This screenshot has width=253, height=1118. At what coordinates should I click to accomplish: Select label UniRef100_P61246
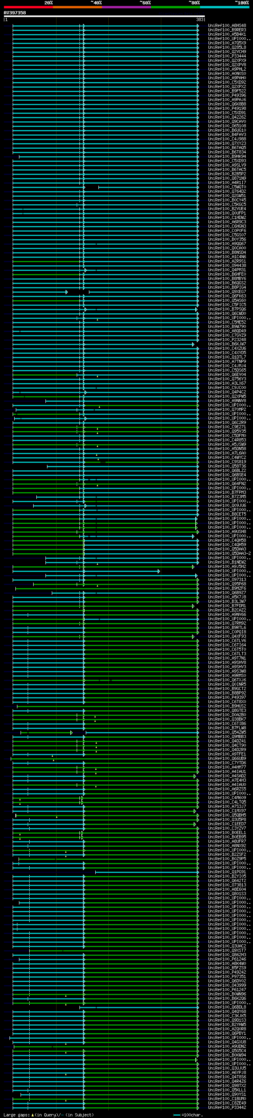click(227, 959)
